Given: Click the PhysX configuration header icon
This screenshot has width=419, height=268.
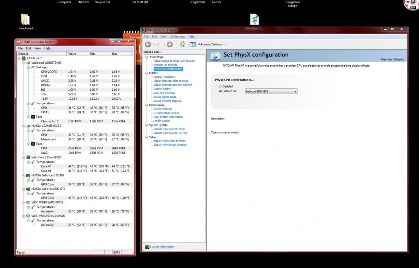Looking at the screenshot, I should pos(215,56).
